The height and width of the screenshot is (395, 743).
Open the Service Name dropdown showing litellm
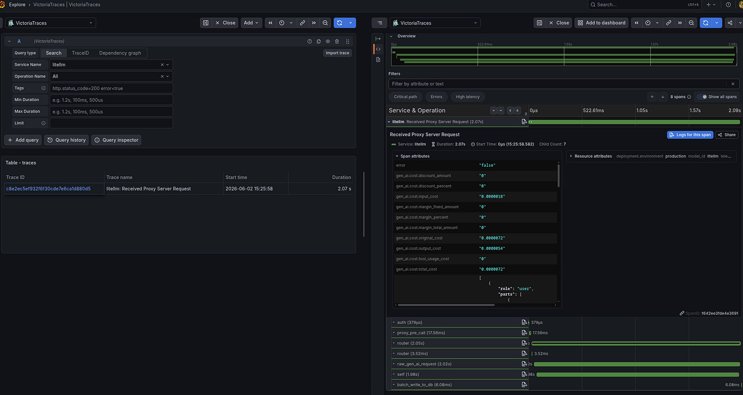[111, 65]
